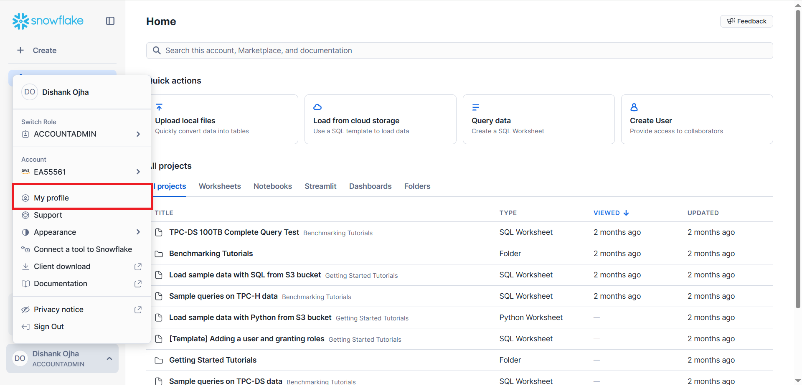
Task: Choose Connect a tool to Snowflake
Action: (x=82, y=249)
